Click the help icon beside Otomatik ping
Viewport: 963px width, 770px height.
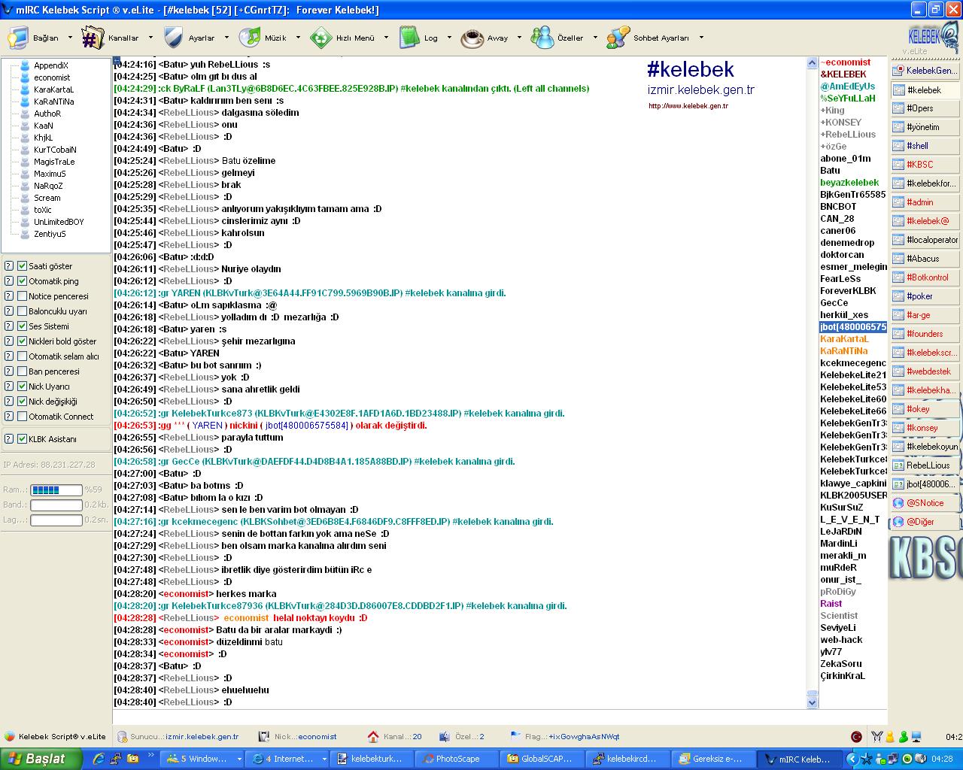pos(9,281)
